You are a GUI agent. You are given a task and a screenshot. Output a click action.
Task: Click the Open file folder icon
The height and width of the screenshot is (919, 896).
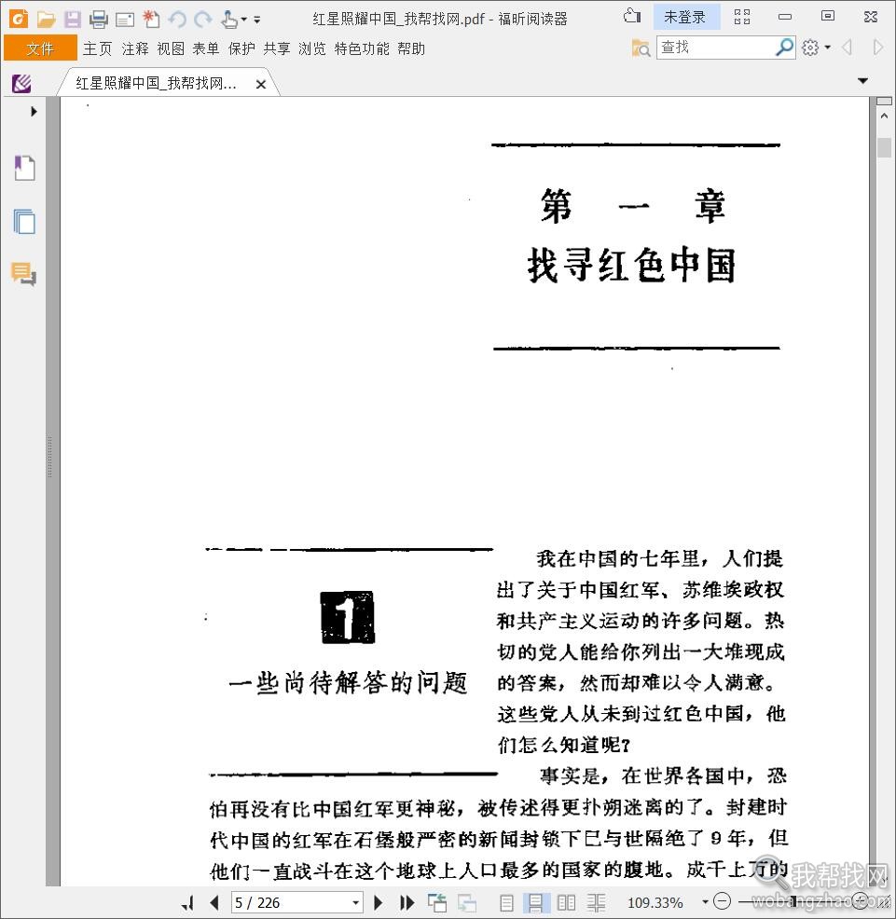click(x=46, y=20)
